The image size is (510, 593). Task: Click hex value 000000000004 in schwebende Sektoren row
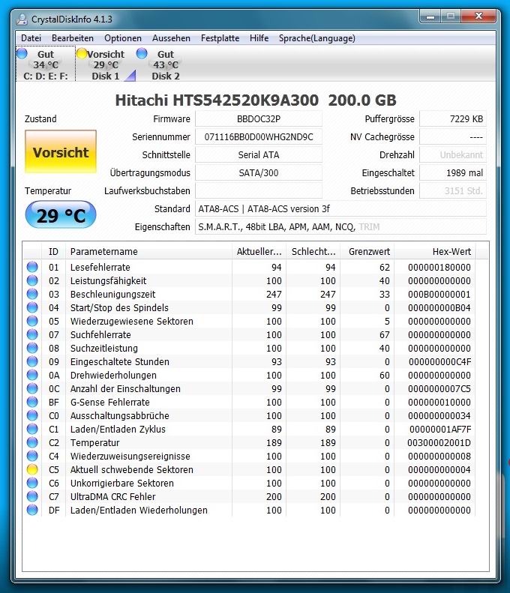[x=439, y=470]
